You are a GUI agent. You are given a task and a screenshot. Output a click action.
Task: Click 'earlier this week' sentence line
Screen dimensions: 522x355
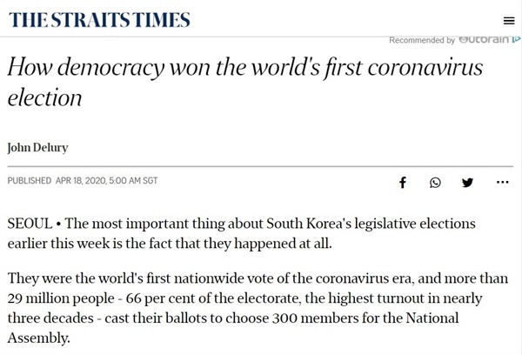click(170, 244)
